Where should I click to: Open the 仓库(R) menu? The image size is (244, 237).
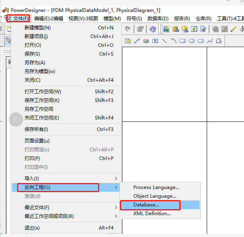click(x=204, y=19)
